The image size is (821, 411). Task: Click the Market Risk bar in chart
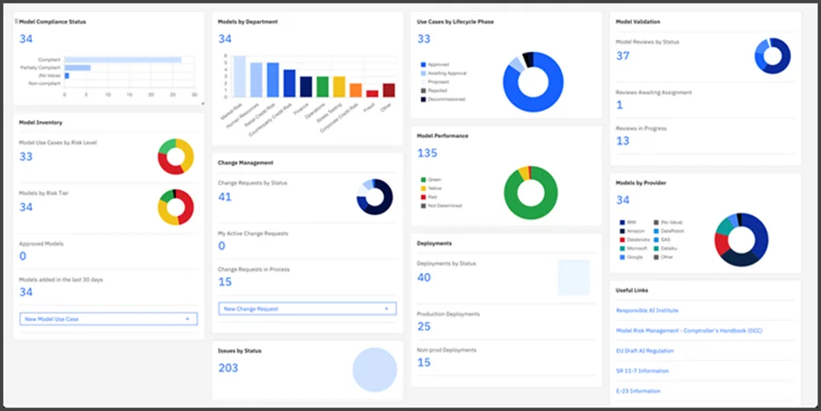coord(239,76)
